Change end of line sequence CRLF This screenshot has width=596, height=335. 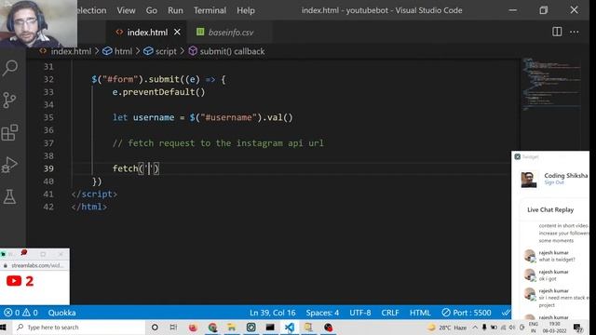pyautogui.click(x=390, y=313)
